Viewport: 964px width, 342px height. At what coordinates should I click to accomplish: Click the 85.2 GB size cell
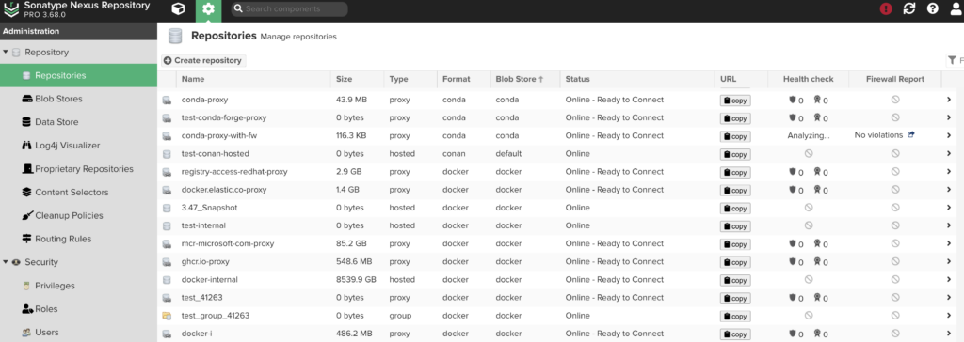(352, 243)
